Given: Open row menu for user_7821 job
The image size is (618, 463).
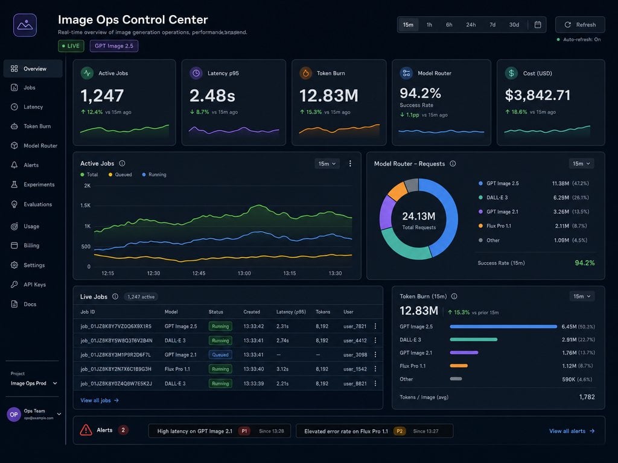Looking at the screenshot, I should 375,326.
